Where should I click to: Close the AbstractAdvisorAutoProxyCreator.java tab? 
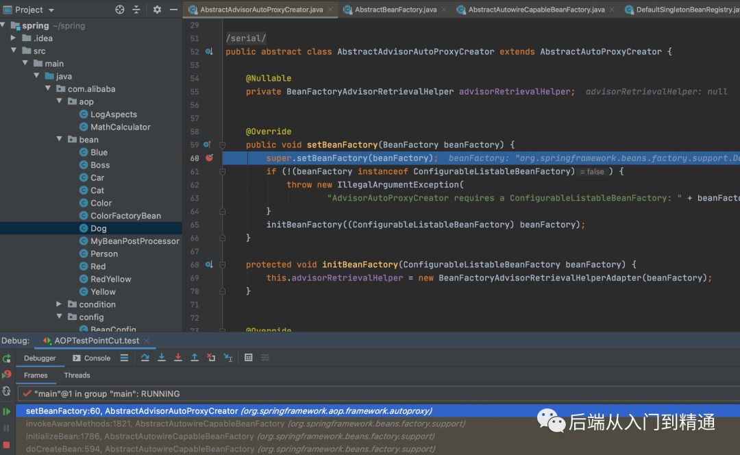tap(330, 10)
